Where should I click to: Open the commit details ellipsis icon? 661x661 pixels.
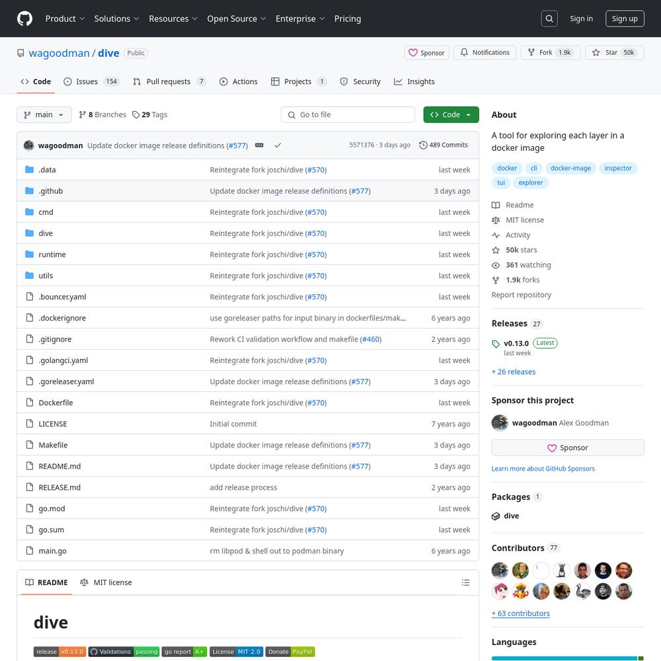(x=259, y=145)
